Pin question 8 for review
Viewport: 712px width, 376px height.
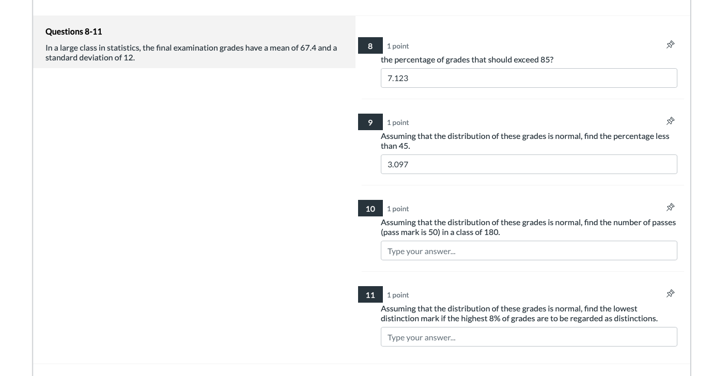pos(670,44)
